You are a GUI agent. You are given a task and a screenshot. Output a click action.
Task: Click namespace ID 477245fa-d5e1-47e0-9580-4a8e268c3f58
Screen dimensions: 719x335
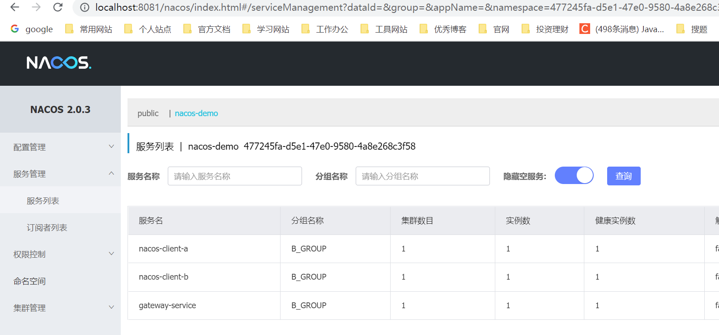click(x=329, y=147)
